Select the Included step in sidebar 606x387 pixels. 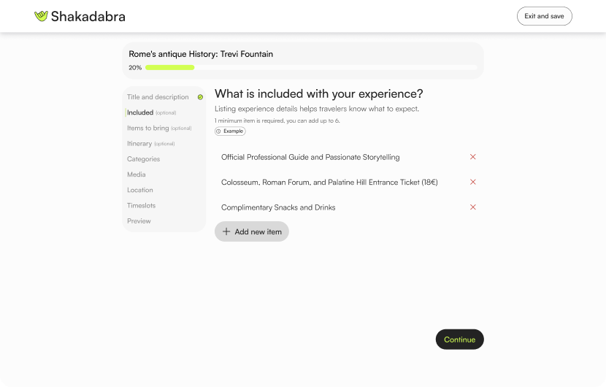coord(140,112)
